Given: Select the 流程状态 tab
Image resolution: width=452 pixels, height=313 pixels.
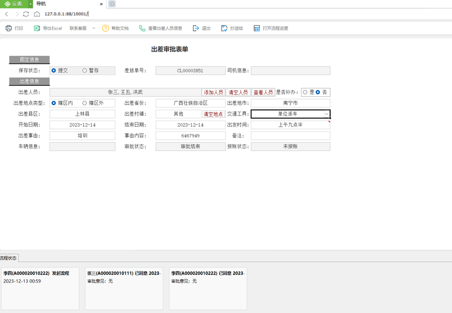Looking at the screenshot, I should coord(8,258).
